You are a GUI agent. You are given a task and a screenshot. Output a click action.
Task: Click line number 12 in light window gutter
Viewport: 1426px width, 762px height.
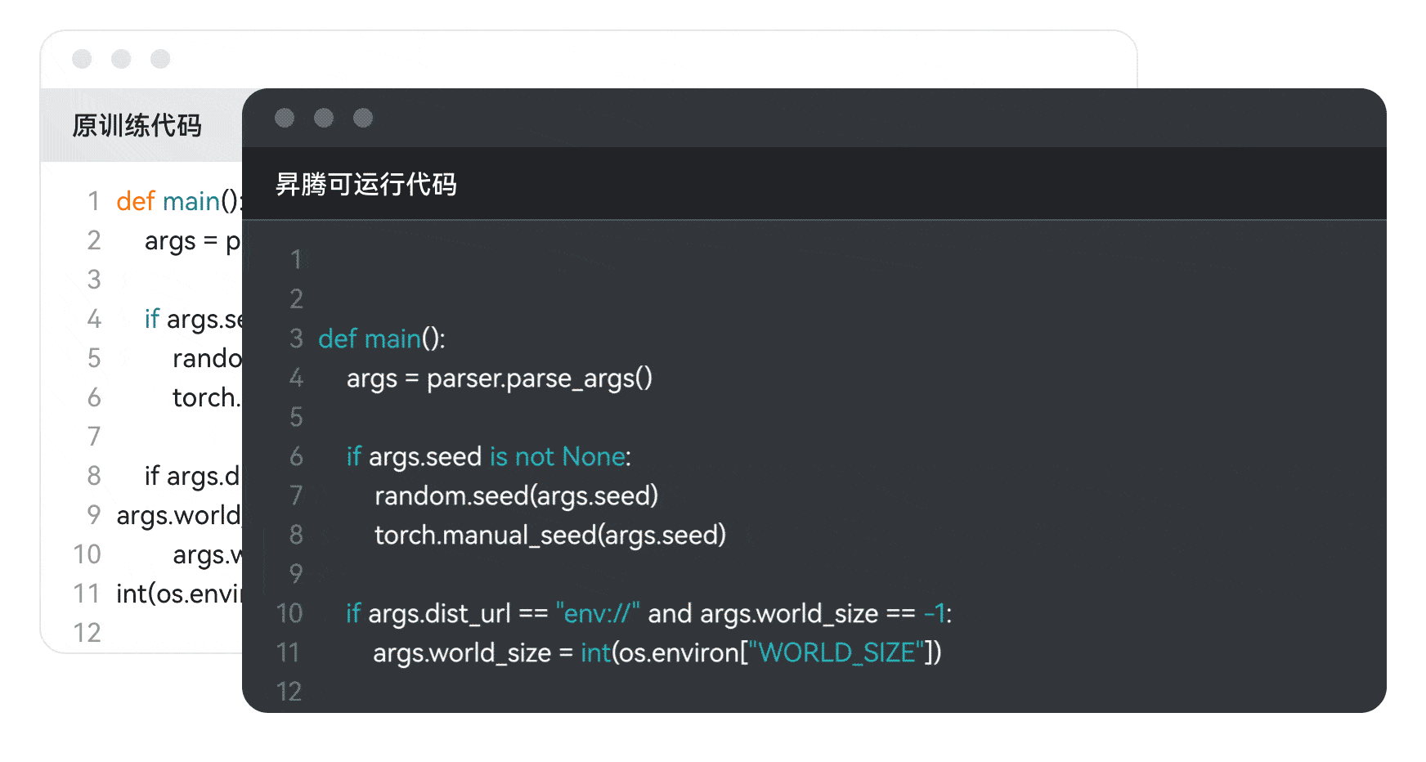pyautogui.click(x=87, y=633)
